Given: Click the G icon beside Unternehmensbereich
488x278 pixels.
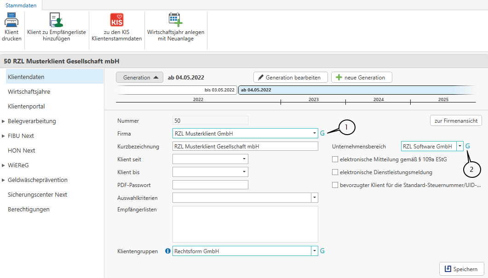Looking at the screenshot, I should click(x=468, y=146).
